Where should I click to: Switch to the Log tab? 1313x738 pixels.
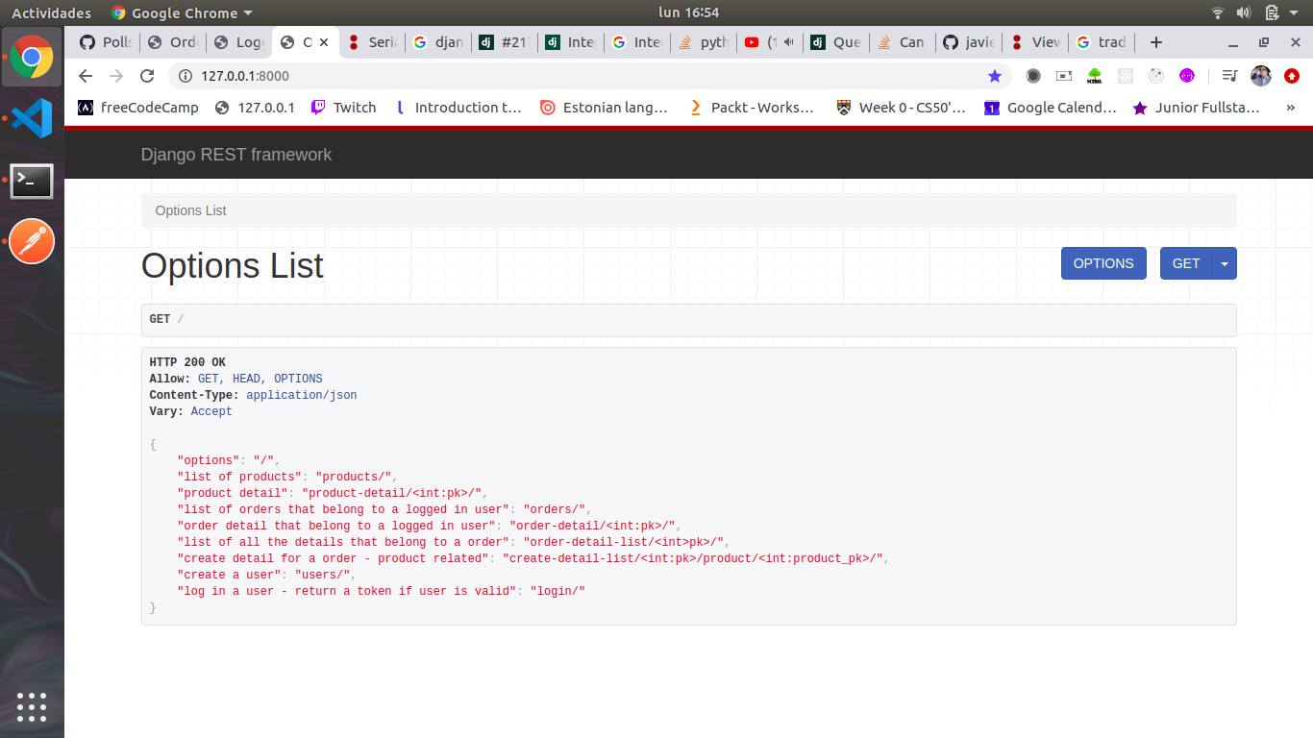coord(239,42)
